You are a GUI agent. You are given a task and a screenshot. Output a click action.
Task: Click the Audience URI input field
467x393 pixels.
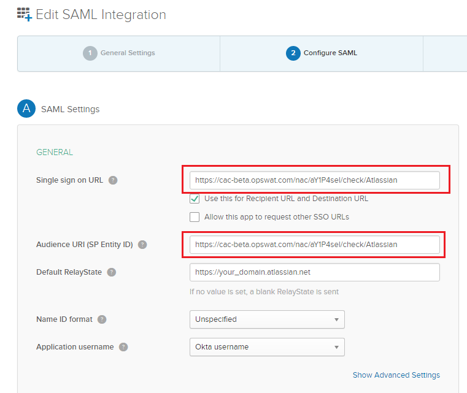pyautogui.click(x=314, y=245)
